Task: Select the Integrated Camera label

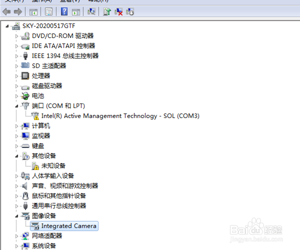Action: pyautogui.click(x=68, y=226)
